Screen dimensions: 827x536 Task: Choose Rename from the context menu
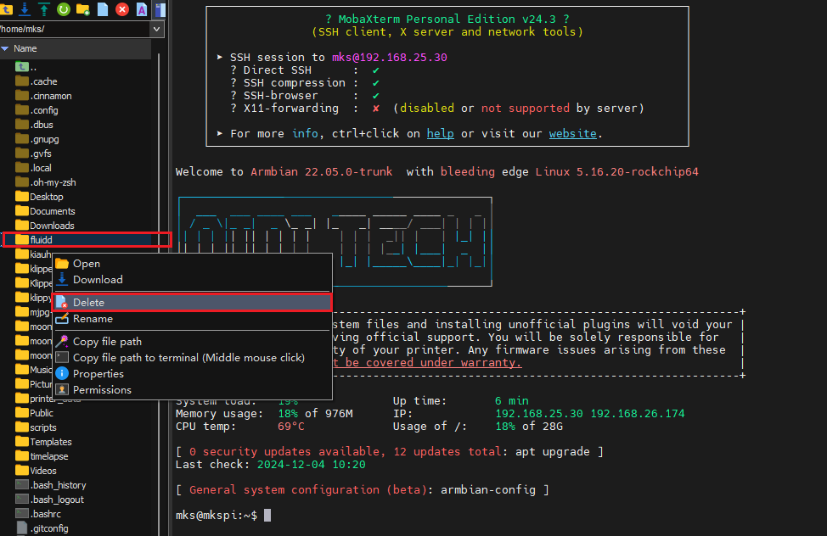(x=93, y=319)
